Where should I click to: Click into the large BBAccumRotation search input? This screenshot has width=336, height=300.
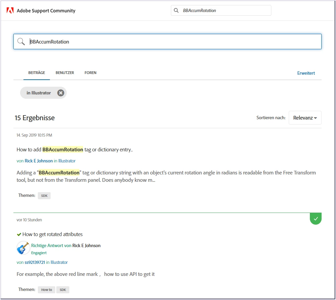tap(167, 42)
